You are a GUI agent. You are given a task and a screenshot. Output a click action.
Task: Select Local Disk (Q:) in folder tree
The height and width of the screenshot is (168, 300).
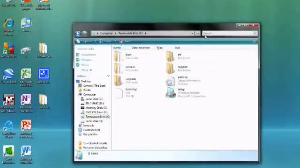click(92, 121)
